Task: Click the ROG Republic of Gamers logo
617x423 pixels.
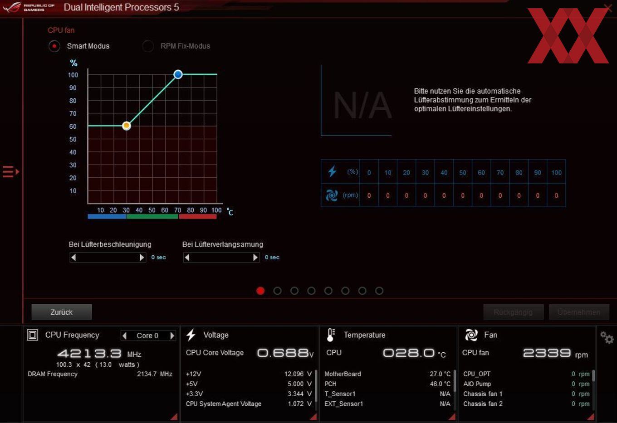Action: [x=29, y=7]
